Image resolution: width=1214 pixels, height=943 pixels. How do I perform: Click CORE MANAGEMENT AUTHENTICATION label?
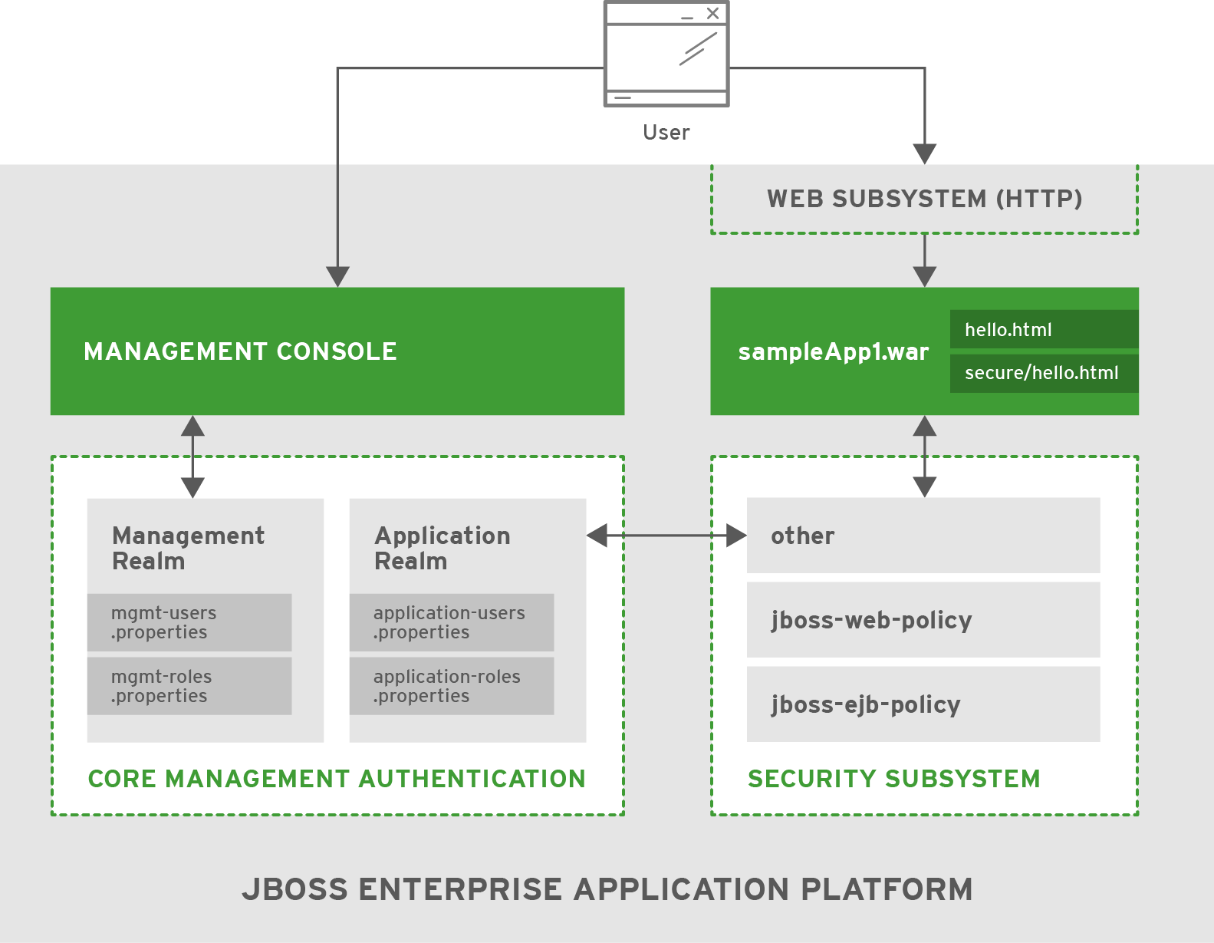[x=337, y=779]
